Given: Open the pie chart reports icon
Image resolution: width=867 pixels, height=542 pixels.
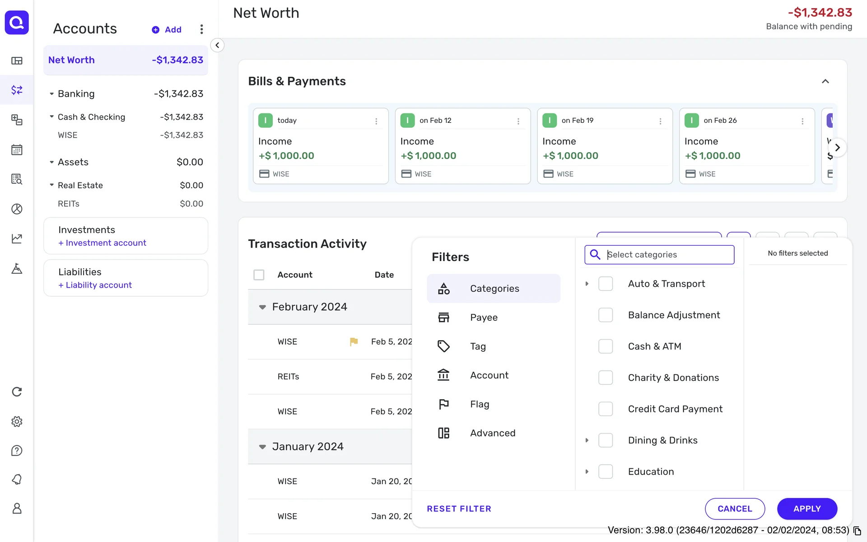Looking at the screenshot, I should click(17, 209).
